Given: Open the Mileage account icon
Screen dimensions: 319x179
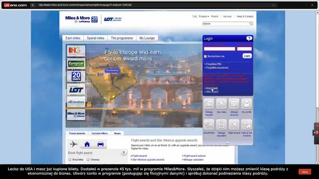Looking at the screenshot, I should point(234,104).
